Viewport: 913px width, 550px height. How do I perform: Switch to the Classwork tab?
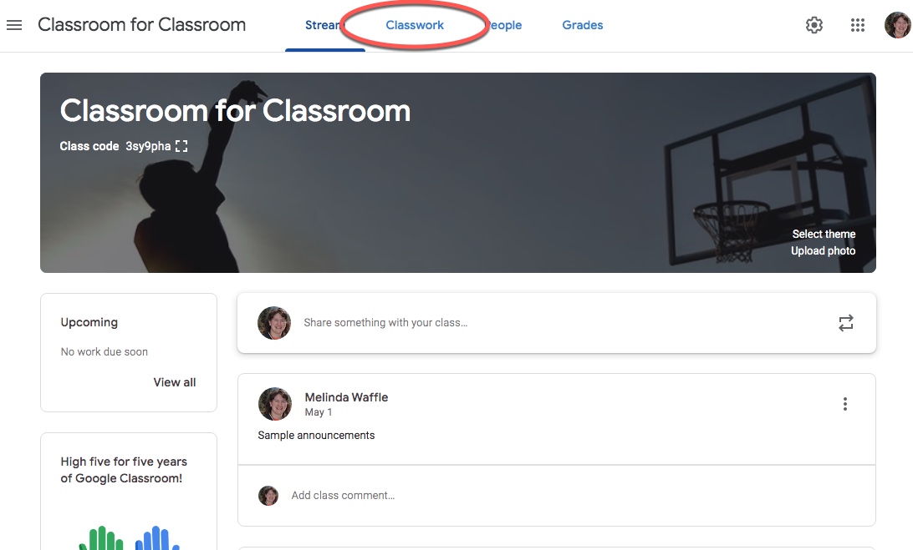[x=415, y=25]
